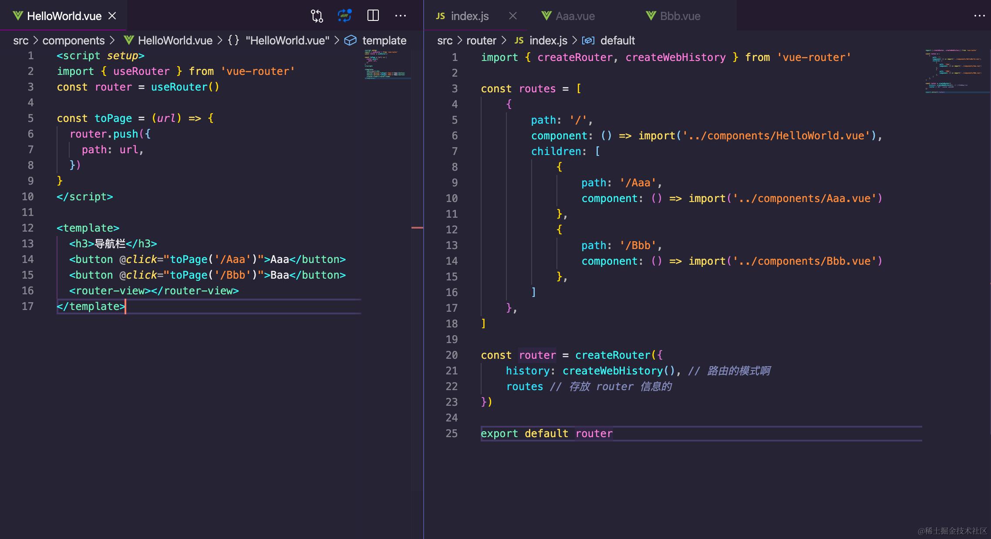The height and width of the screenshot is (539, 991).
Task: Click line number 20 in right editor
Action: click(452, 355)
